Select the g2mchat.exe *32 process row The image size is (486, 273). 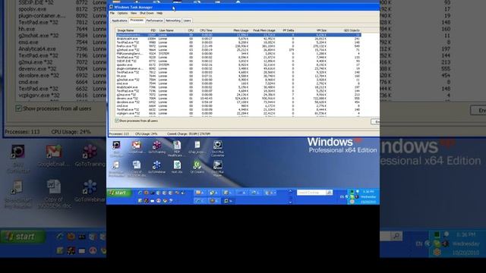pyautogui.click(x=238, y=80)
